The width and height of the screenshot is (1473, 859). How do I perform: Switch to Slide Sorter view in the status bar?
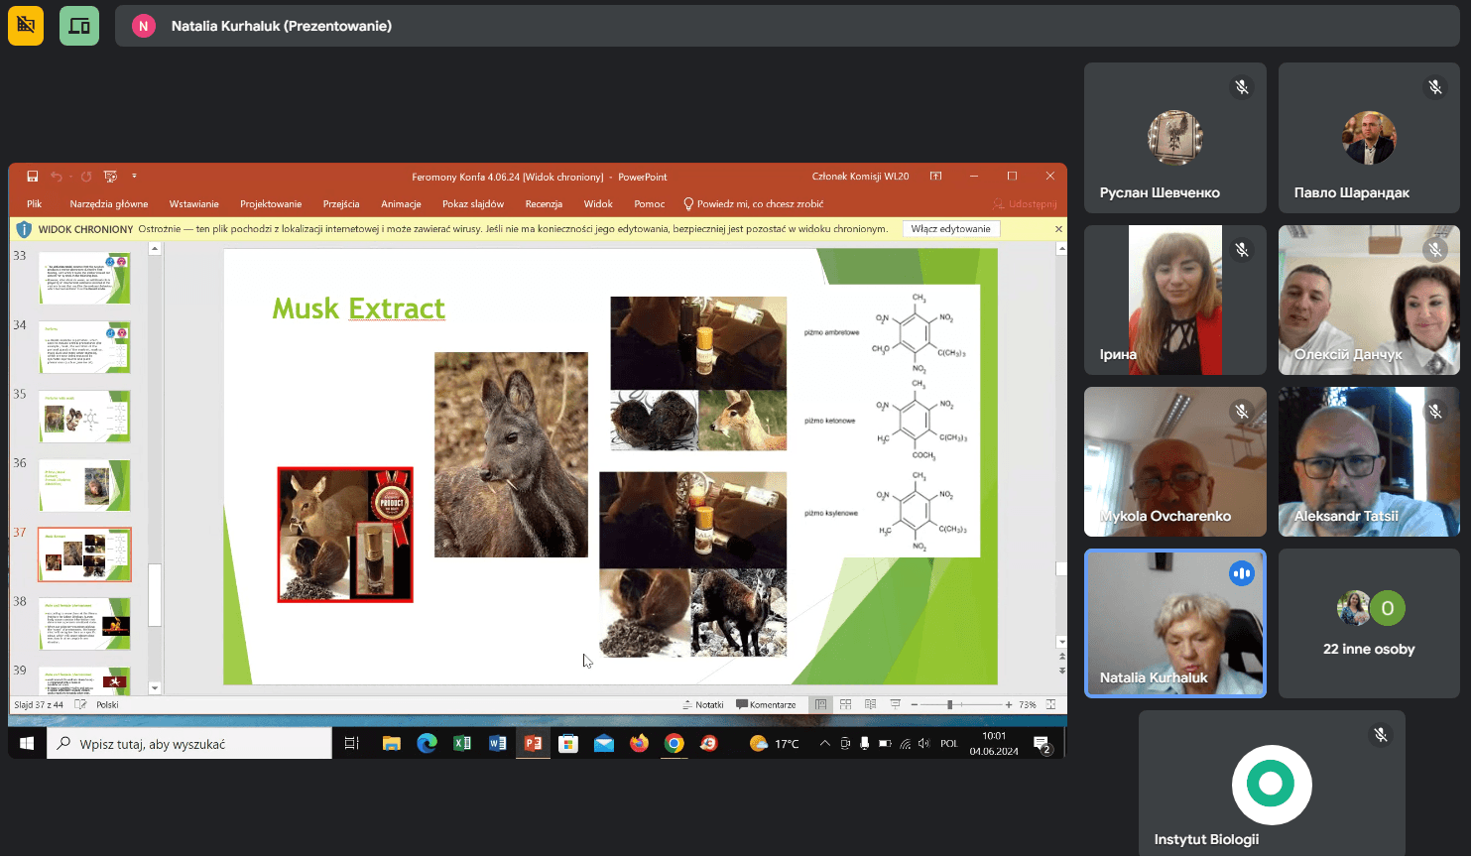click(x=845, y=704)
